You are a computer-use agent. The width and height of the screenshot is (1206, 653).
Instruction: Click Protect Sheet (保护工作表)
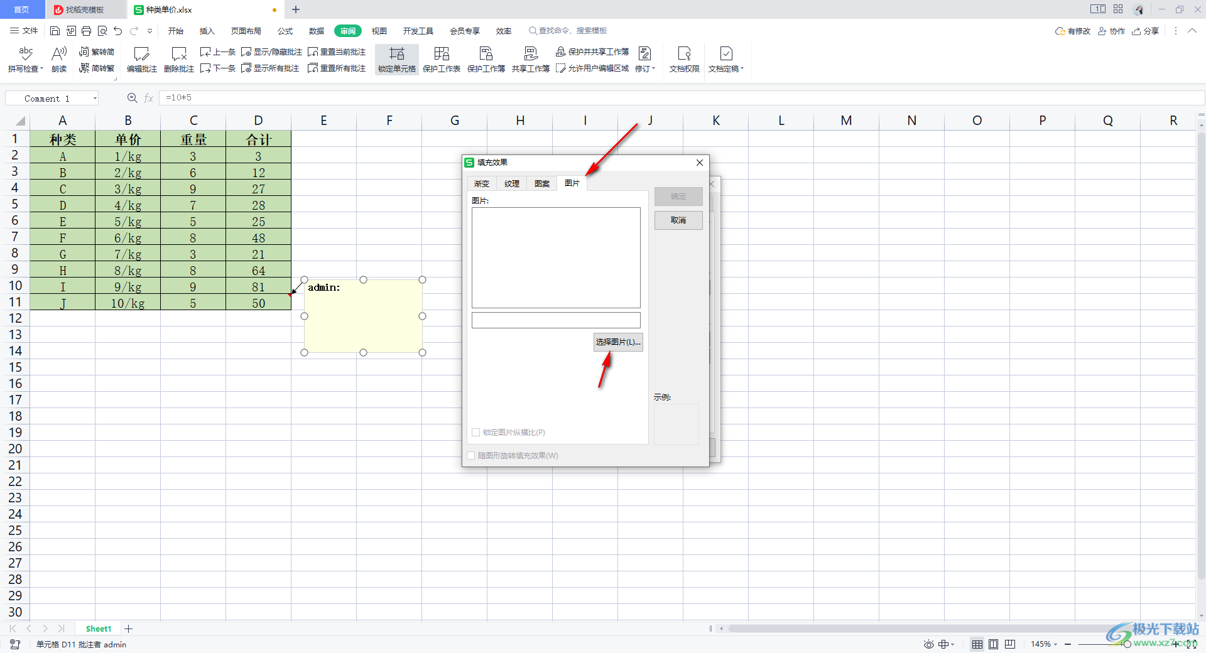(442, 60)
